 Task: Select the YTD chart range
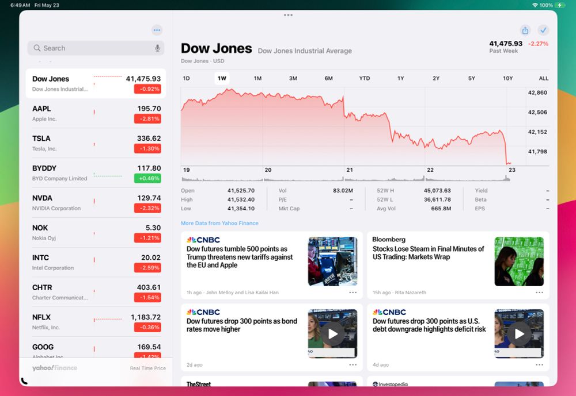coord(365,78)
